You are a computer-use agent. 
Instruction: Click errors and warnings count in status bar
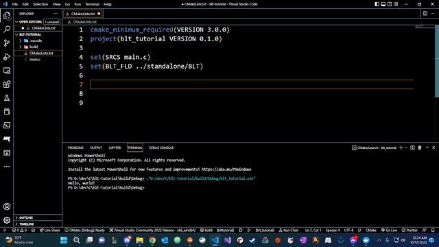click(19, 231)
